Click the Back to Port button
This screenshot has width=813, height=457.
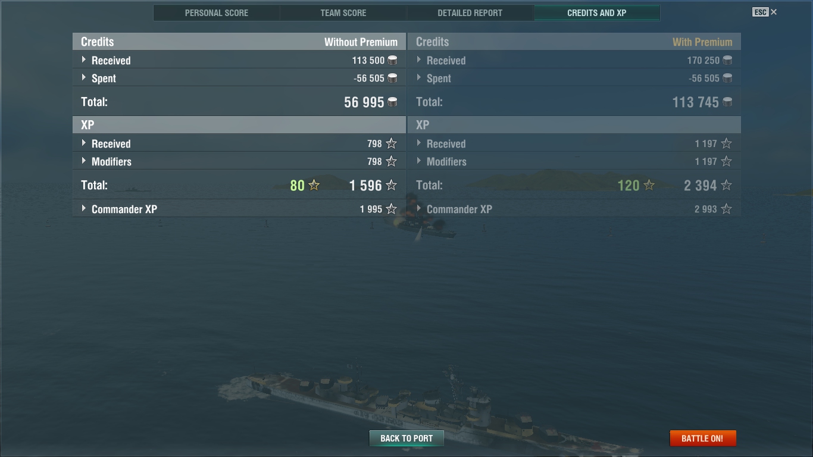[x=406, y=439]
